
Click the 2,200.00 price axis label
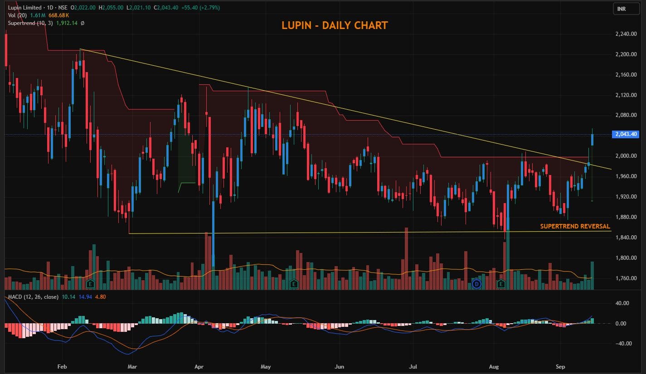click(626, 54)
